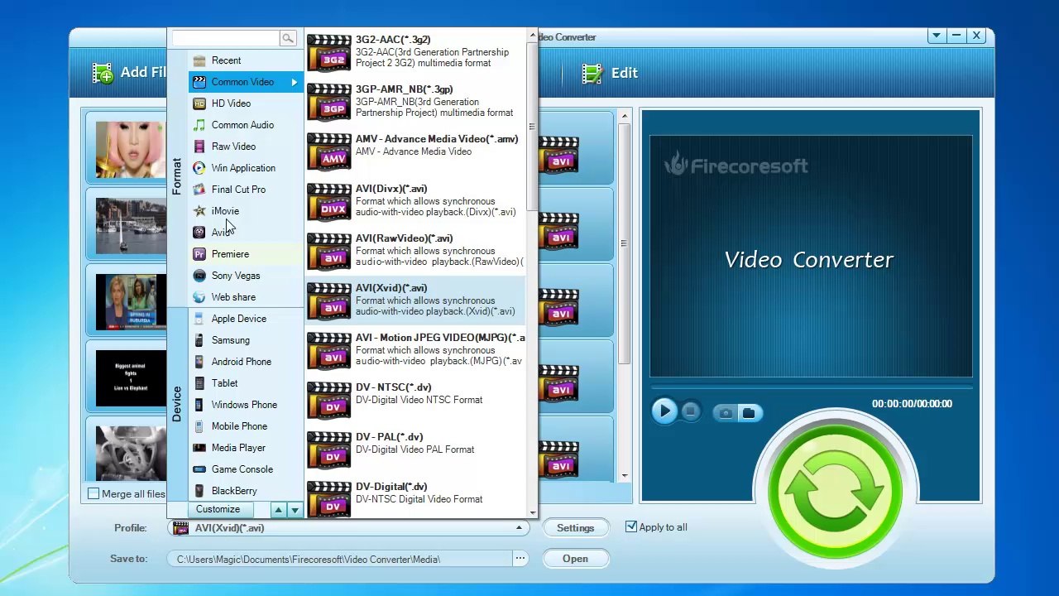Click the Common Audio music note icon
This screenshot has height=596, width=1059.
[x=199, y=125]
